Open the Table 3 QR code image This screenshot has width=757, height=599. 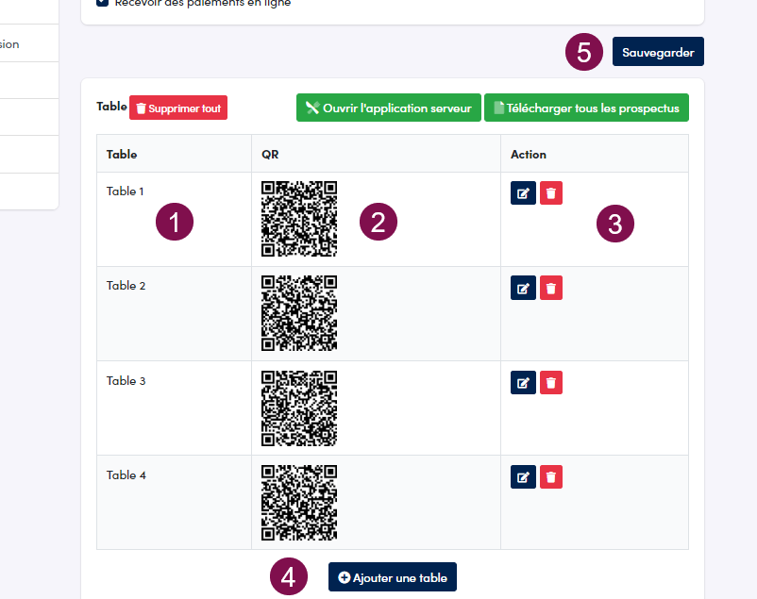tap(299, 408)
